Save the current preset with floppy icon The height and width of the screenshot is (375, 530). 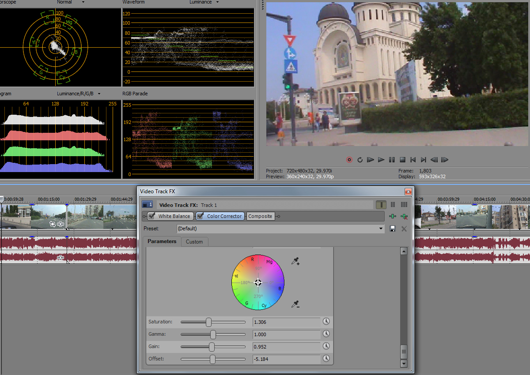(392, 229)
